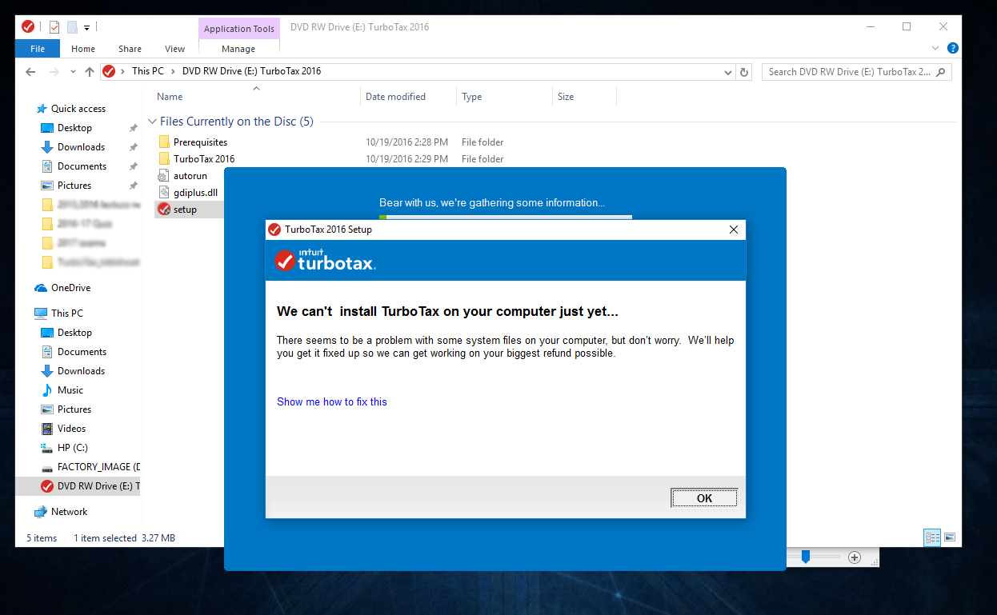Screen dimensions: 997x615
Task: Click Show me how to fix this link
Action: 332,402
